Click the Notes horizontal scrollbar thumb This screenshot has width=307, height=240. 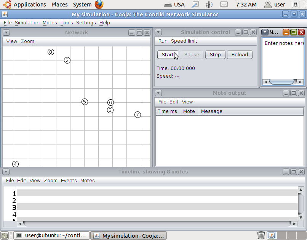pos(282,82)
